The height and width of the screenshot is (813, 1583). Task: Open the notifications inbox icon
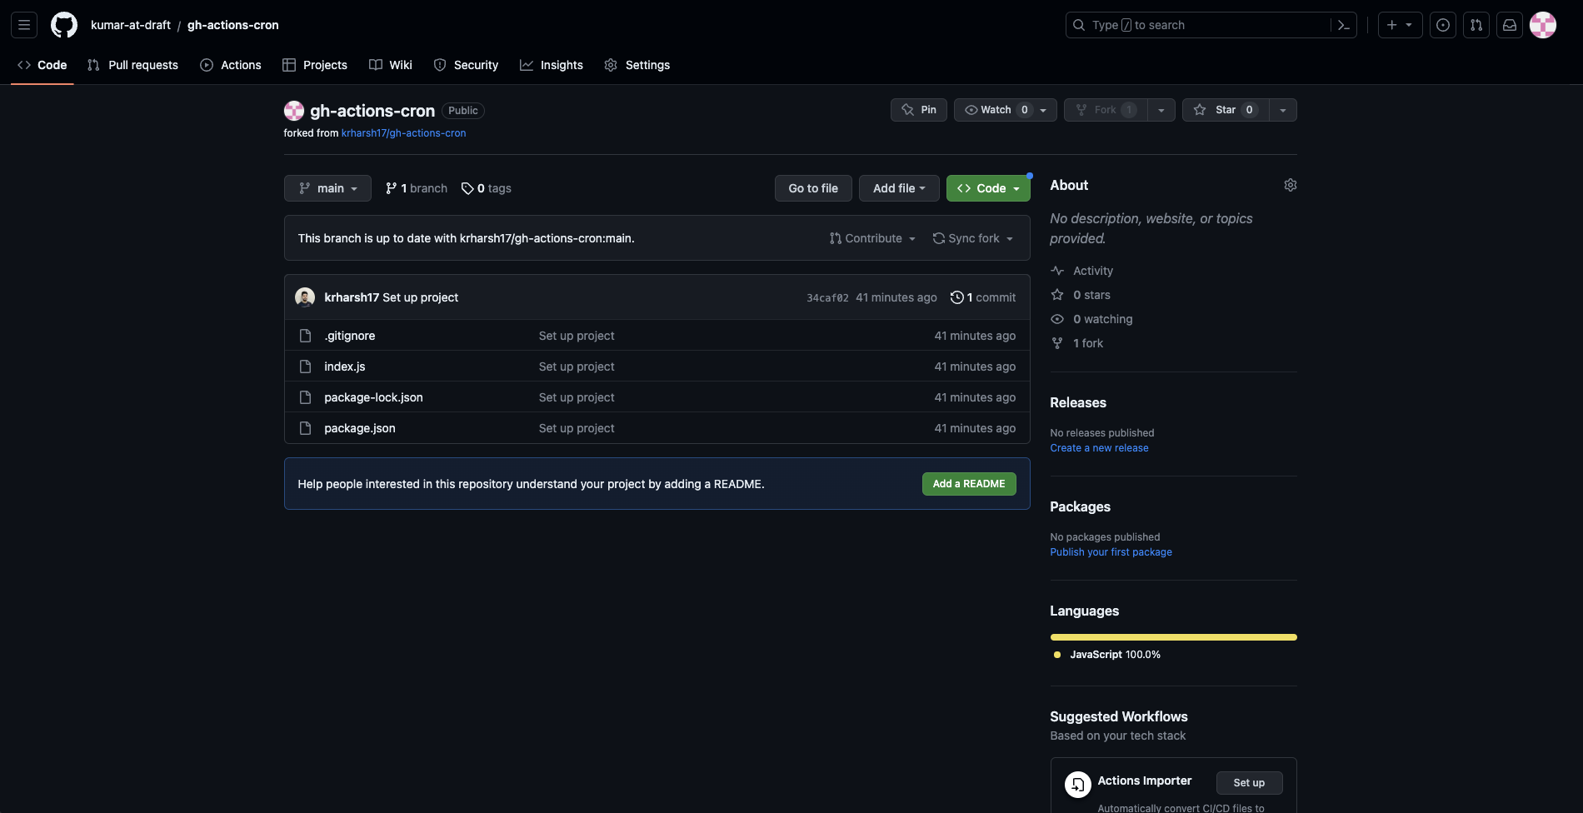[x=1509, y=25]
